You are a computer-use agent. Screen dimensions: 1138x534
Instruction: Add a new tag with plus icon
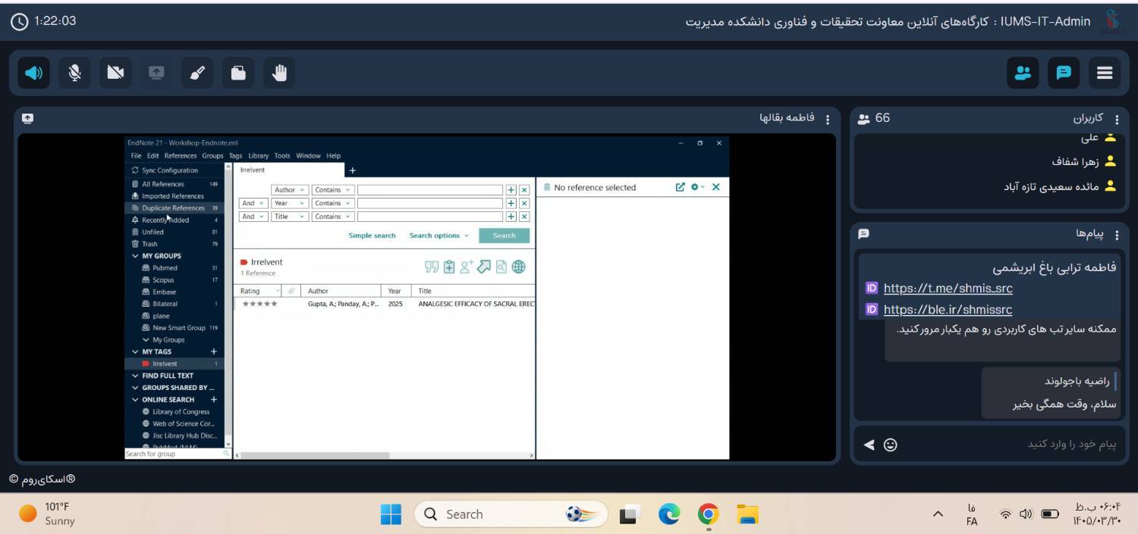(214, 351)
